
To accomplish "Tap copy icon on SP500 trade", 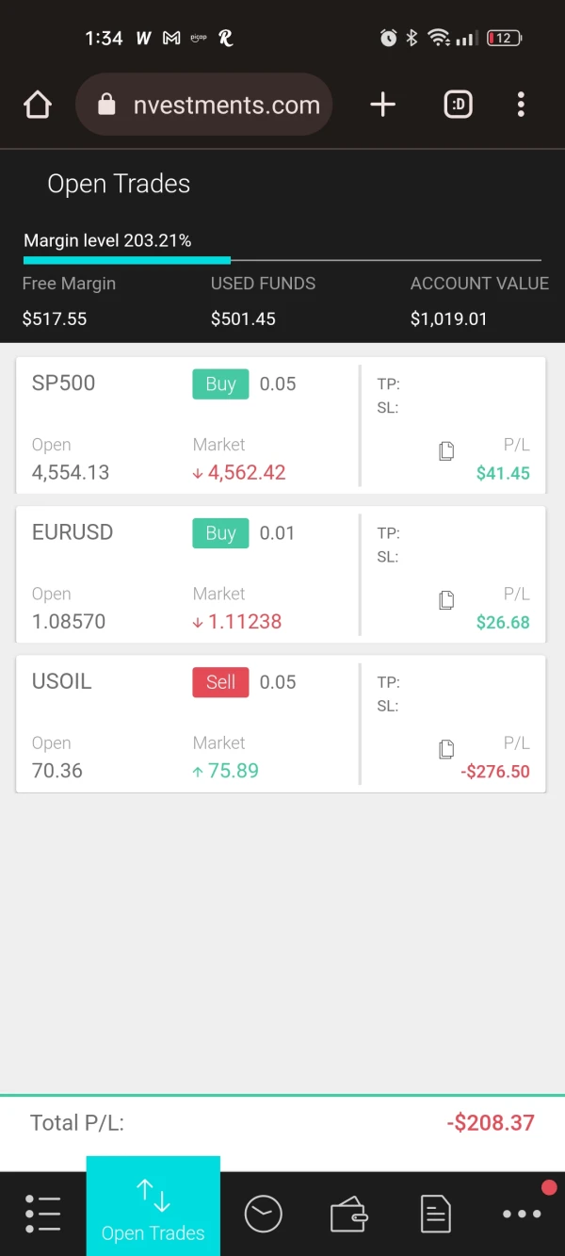I will 446,451.
